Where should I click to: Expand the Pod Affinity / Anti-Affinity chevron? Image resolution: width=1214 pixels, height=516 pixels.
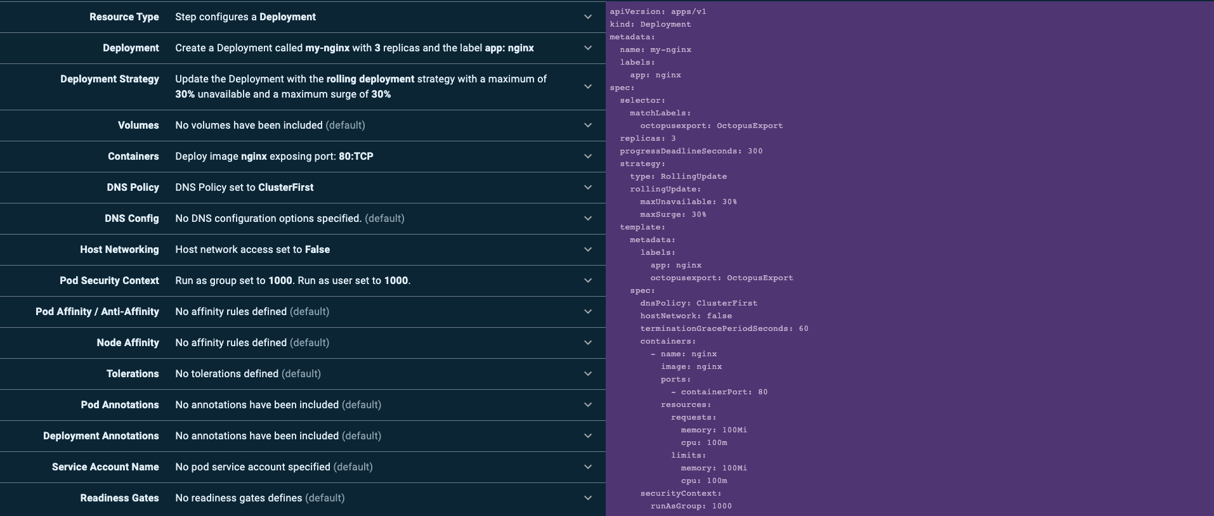tap(588, 312)
